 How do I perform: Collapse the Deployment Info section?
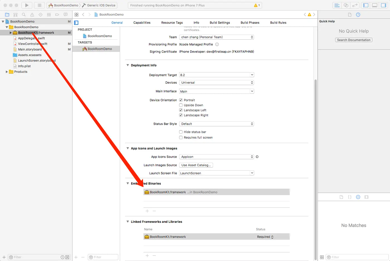pyautogui.click(x=128, y=65)
